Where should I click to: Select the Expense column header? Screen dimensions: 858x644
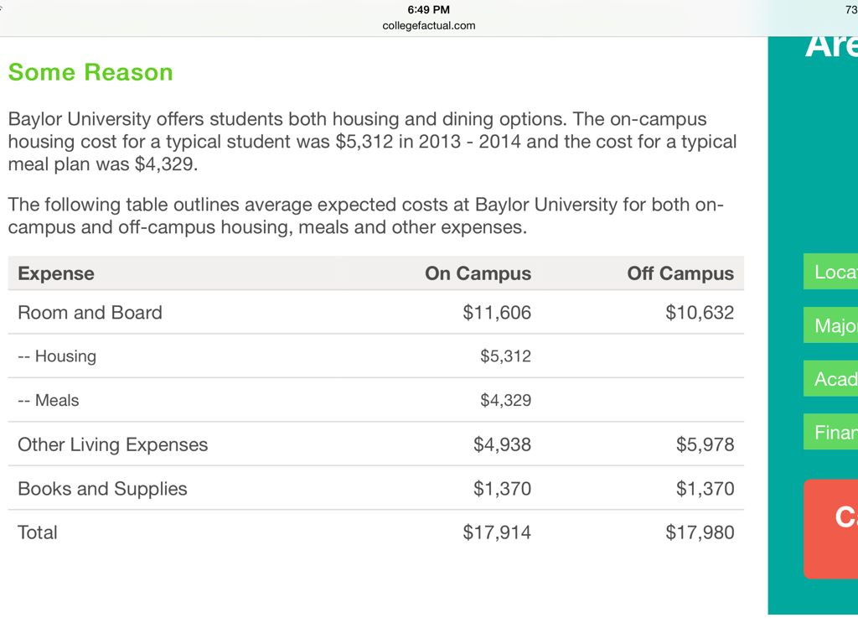click(x=56, y=273)
